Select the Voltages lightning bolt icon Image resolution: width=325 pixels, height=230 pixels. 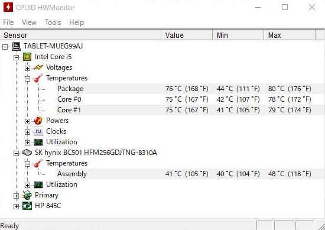38,67
